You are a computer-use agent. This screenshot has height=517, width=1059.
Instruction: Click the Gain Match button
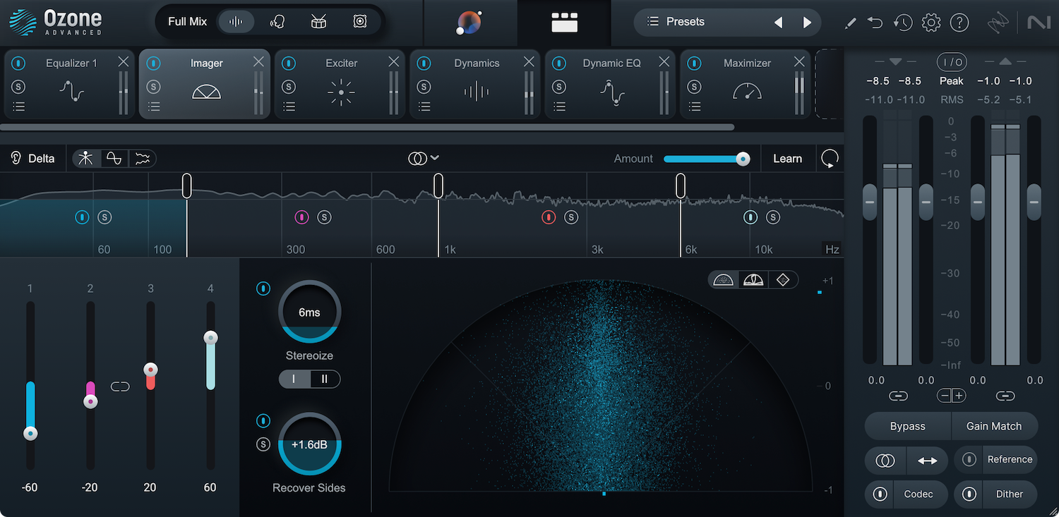pyautogui.click(x=994, y=426)
